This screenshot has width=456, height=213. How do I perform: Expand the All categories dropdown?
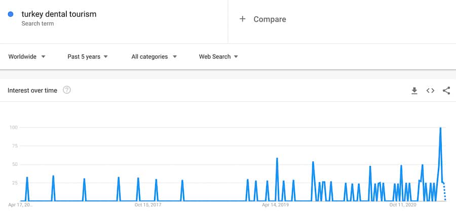pyautogui.click(x=154, y=57)
